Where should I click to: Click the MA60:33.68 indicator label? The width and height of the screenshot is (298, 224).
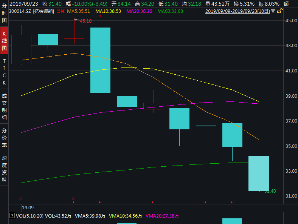170,11
